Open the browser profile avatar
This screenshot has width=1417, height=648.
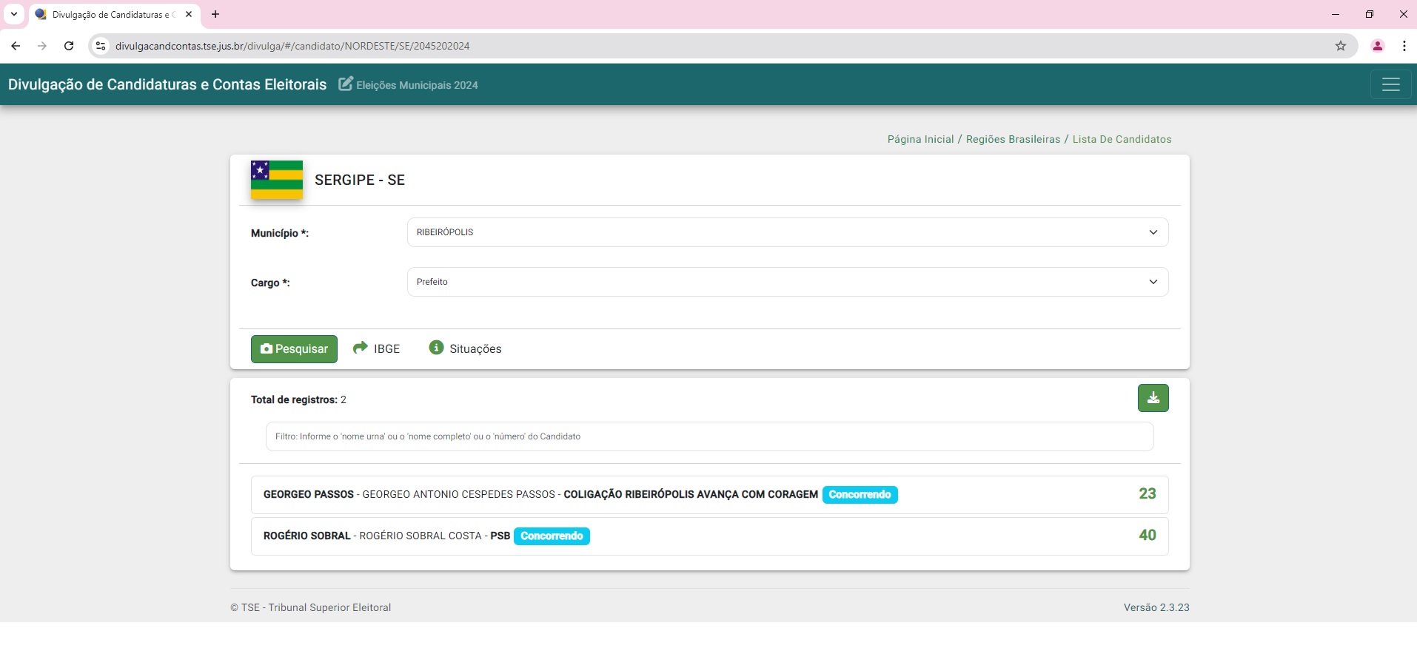click(1378, 46)
